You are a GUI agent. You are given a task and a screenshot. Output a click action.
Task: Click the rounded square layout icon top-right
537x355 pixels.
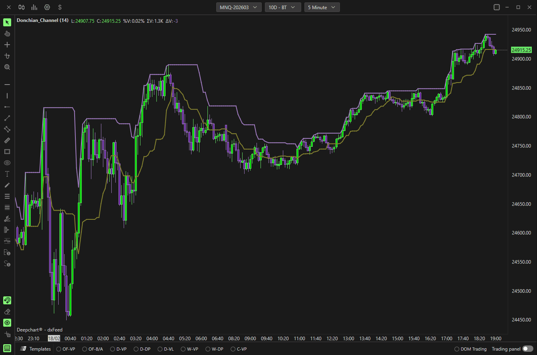coord(497,7)
